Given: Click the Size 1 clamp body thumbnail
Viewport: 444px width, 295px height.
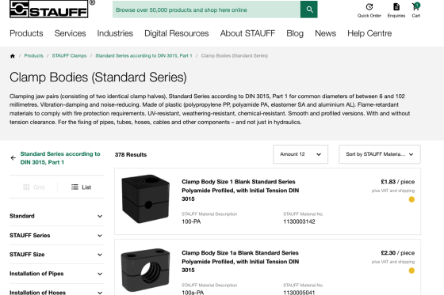Looking at the screenshot, I should [x=146, y=199].
